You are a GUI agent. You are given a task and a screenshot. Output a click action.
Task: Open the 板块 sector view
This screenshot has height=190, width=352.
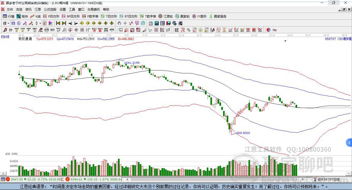pyautogui.click(x=22, y=16)
